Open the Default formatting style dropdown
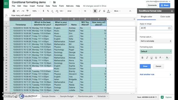Image resolution: width=178 pixels, height=100 pixels. pos(156,51)
